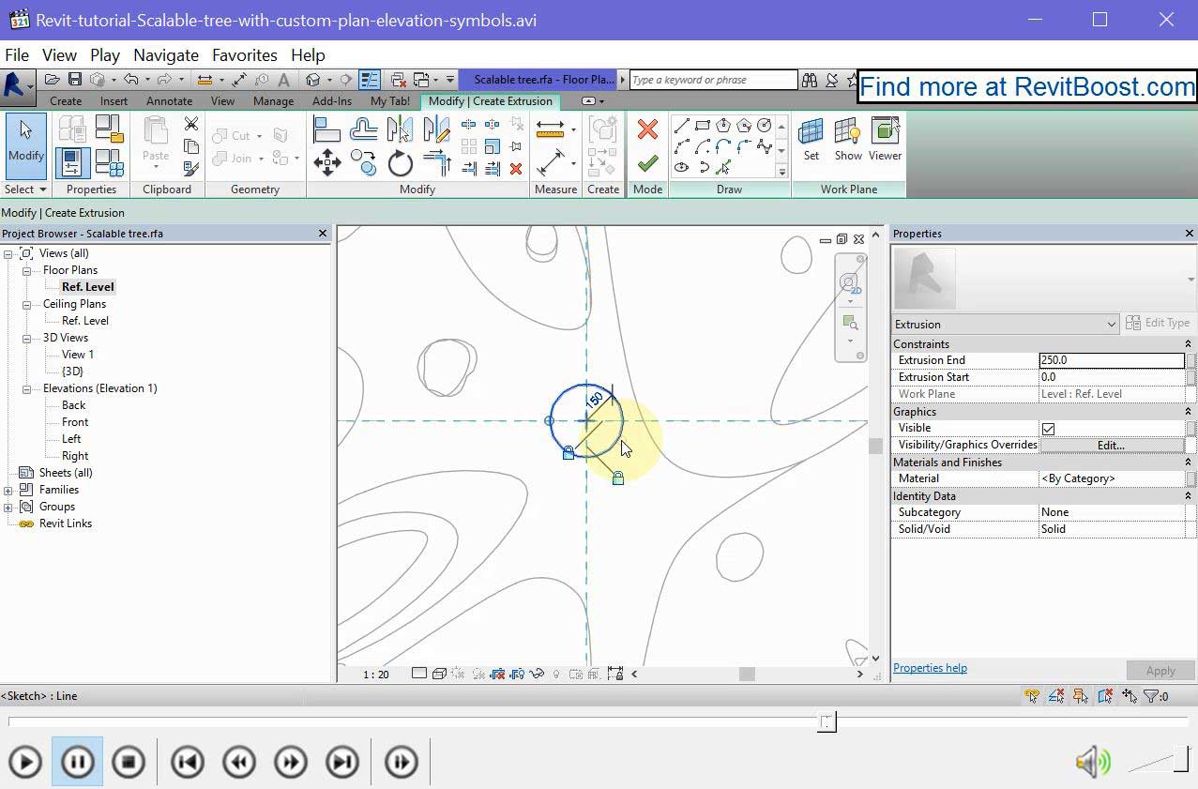Click the Align tool in Modify panel
1198x789 pixels.
(x=326, y=129)
